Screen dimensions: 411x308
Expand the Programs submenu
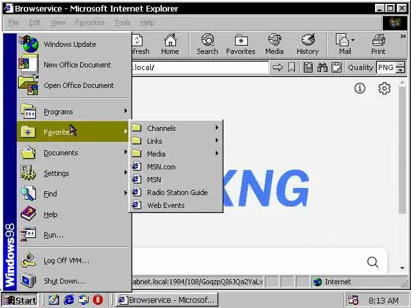74,112
